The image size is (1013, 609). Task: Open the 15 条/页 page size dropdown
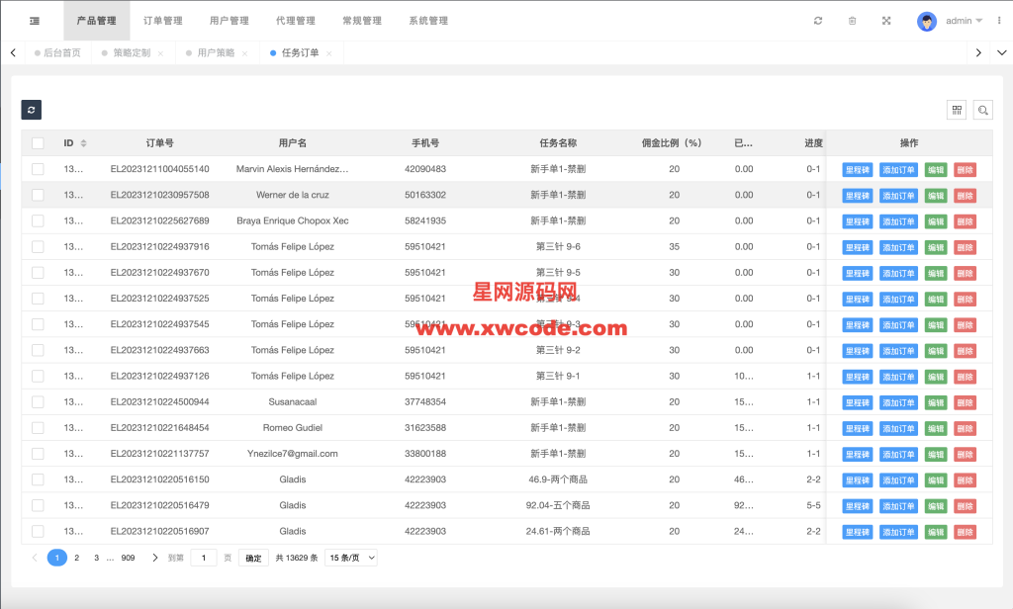(x=351, y=558)
